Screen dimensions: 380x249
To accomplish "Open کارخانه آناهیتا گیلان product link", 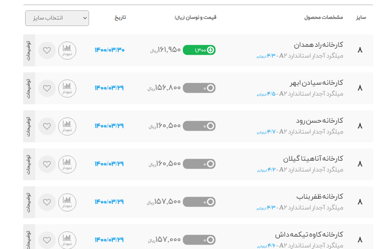I will click(x=313, y=159).
